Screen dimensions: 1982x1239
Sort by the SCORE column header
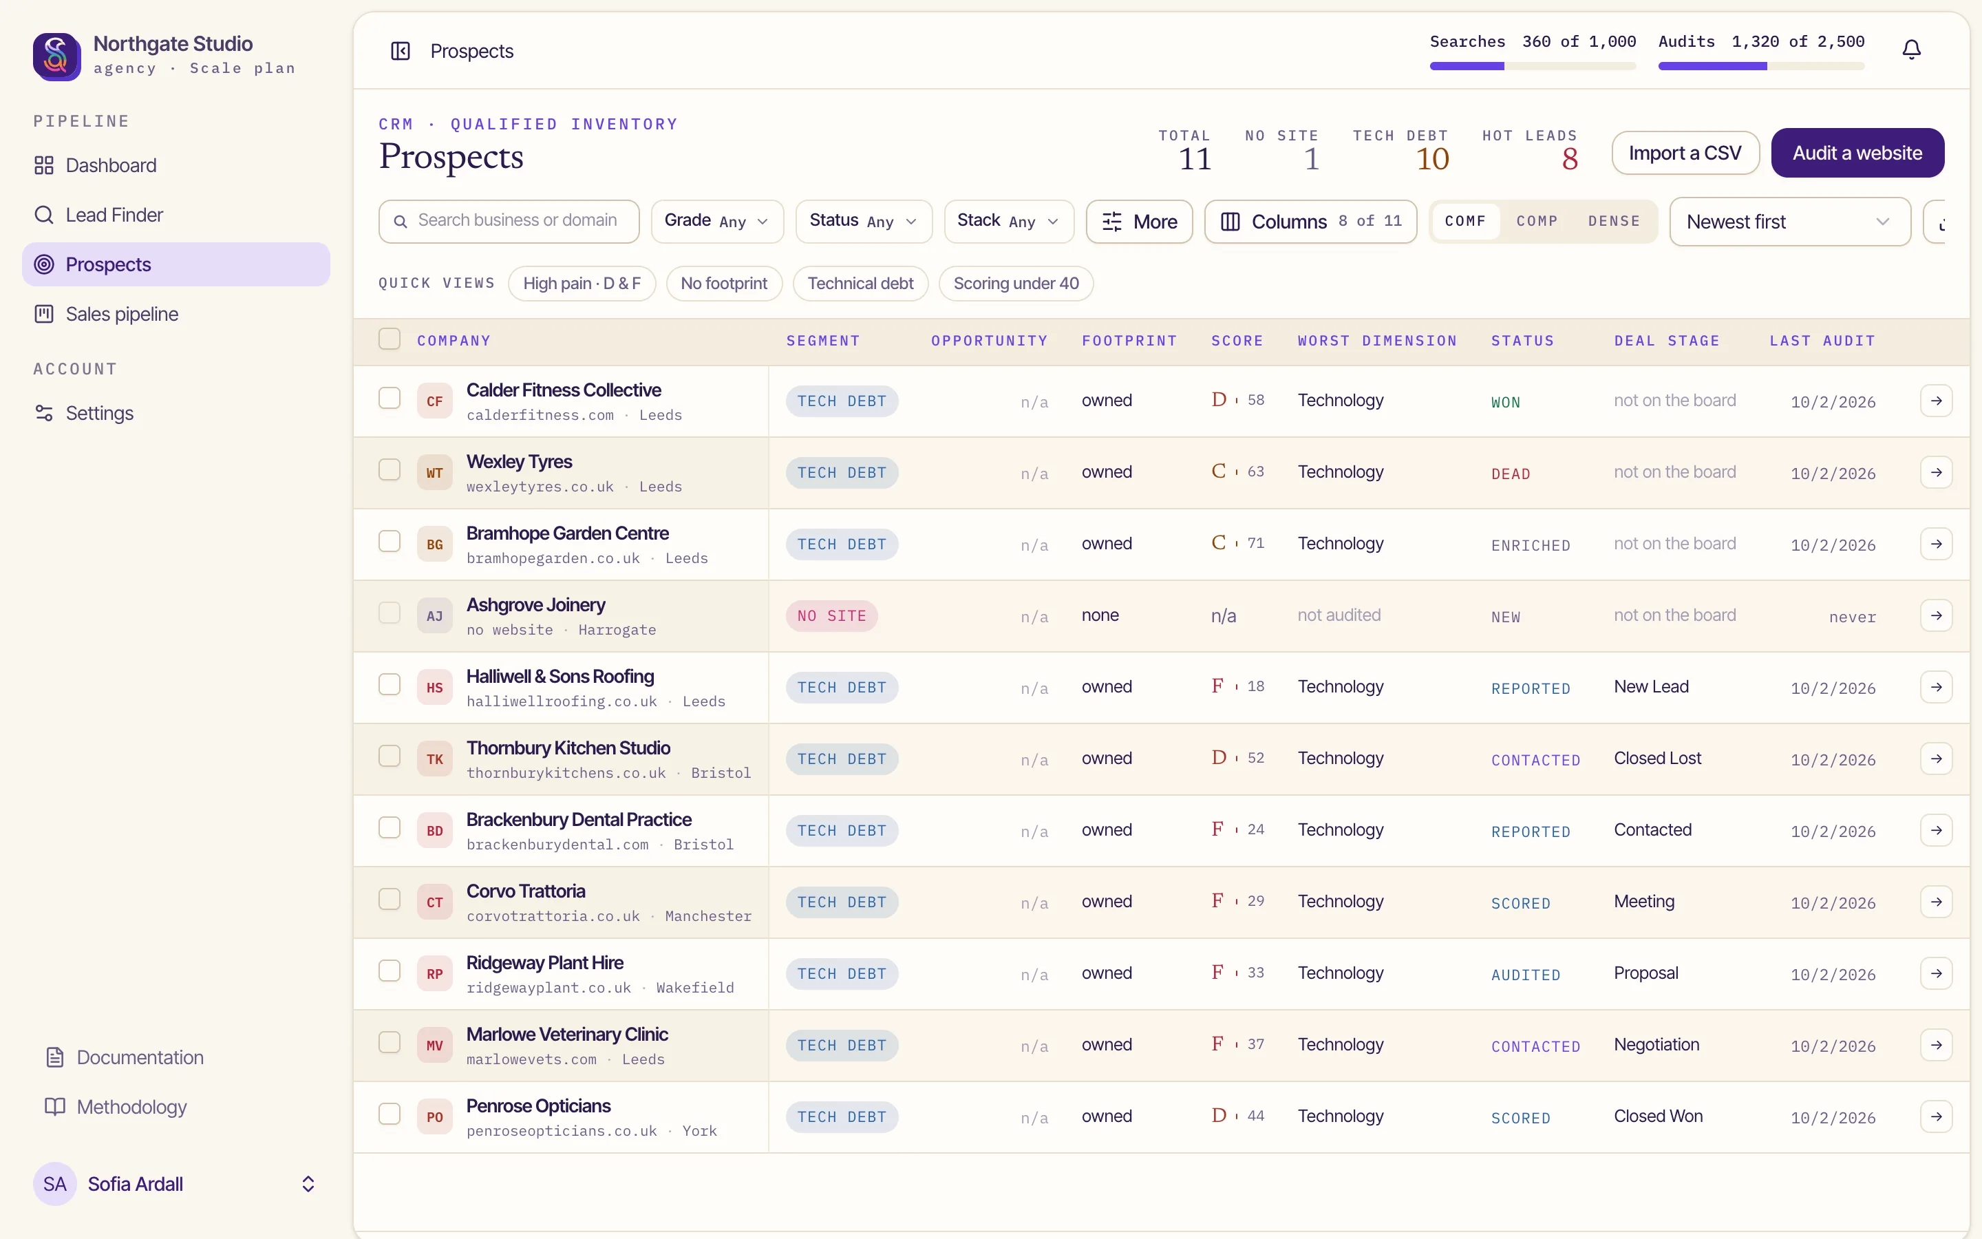point(1237,341)
